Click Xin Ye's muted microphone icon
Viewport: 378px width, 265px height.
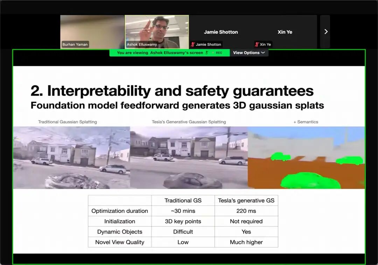click(x=257, y=45)
